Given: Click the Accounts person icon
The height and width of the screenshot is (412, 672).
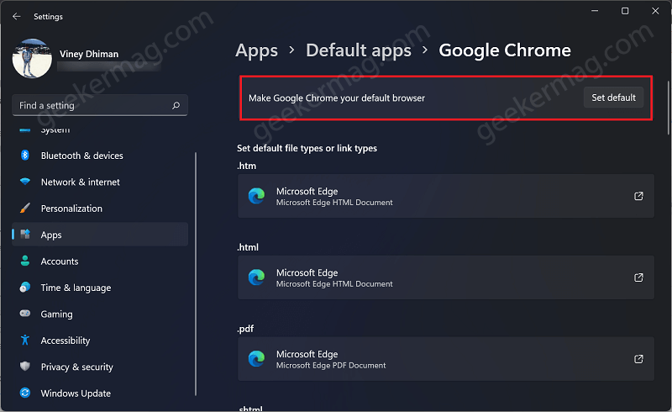Looking at the screenshot, I should [25, 261].
